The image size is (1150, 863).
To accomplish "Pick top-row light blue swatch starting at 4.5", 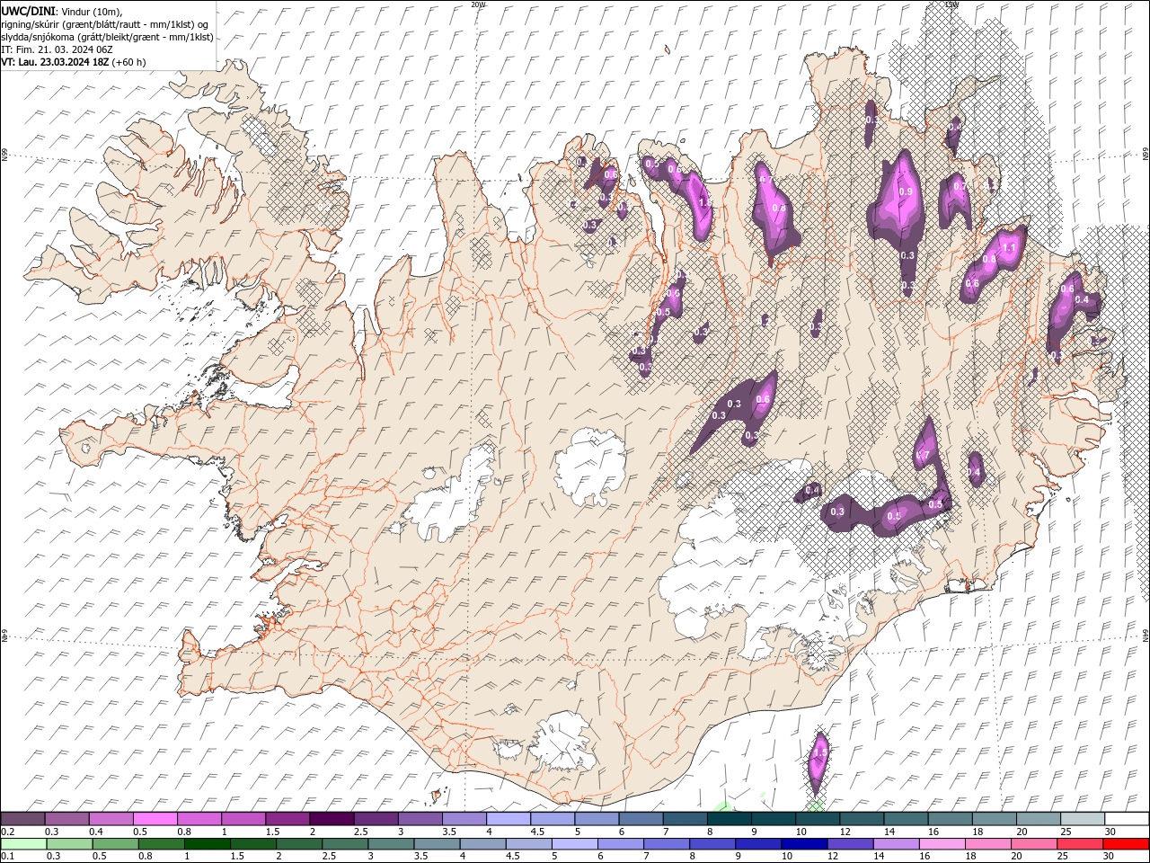I will tap(552, 818).
